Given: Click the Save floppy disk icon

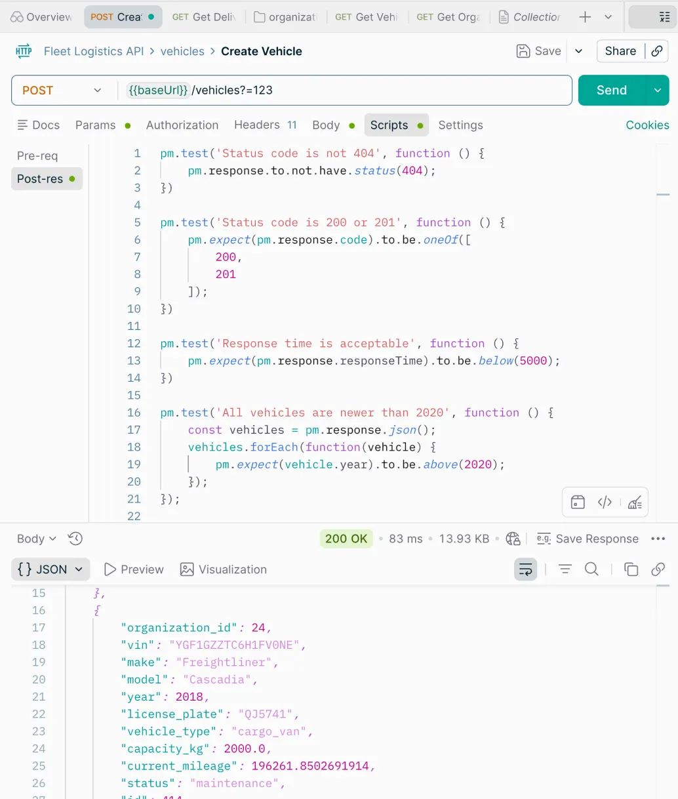Looking at the screenshot, I should tap(523, 51).
